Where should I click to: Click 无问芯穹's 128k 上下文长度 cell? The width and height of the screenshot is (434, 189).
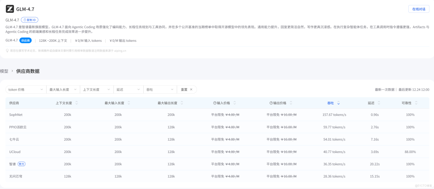67,176
